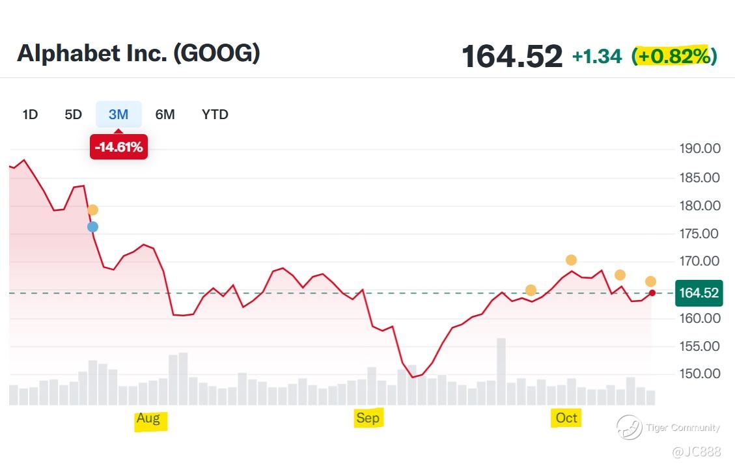Screen dimensions: 735x468
Task: Open the 6M time range tab
Action: [165, 115]
